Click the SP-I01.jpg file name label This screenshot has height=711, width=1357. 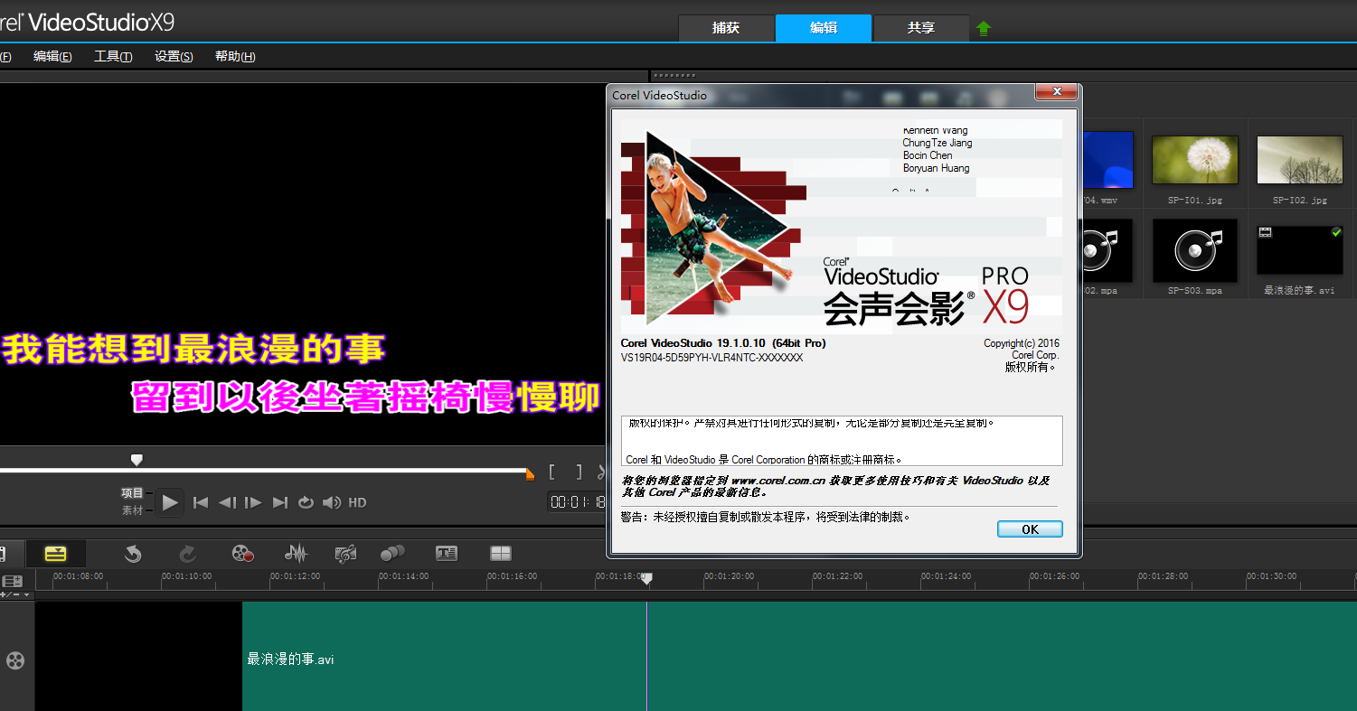(1194, 200)
